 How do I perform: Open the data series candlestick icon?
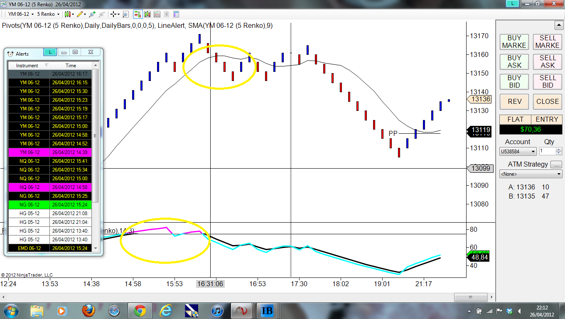[x=147, y=14]
